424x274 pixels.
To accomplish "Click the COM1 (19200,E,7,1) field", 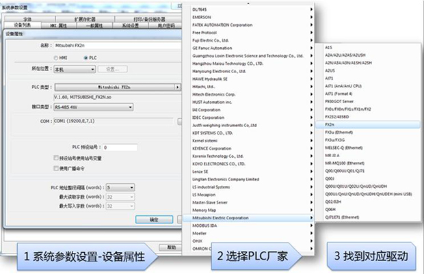I will (114, 121).
